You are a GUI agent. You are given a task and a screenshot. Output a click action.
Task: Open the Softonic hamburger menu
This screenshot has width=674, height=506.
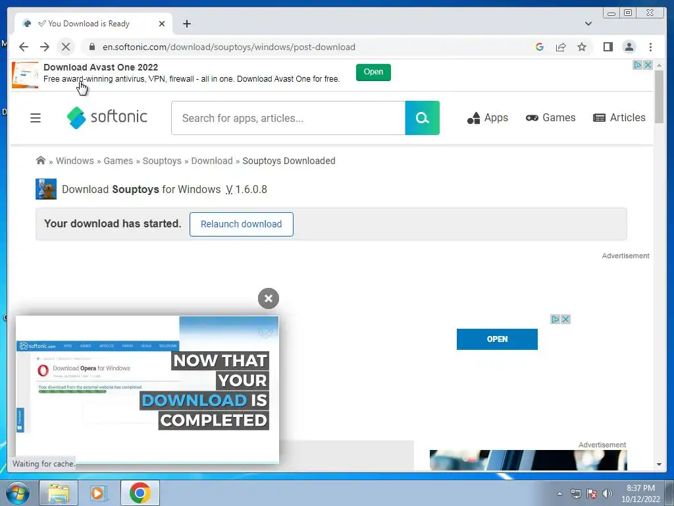tap(36, 118)
